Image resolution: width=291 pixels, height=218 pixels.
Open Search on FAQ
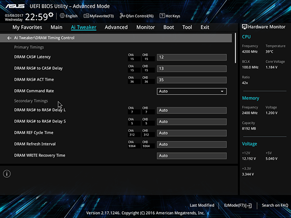(275, 205)
